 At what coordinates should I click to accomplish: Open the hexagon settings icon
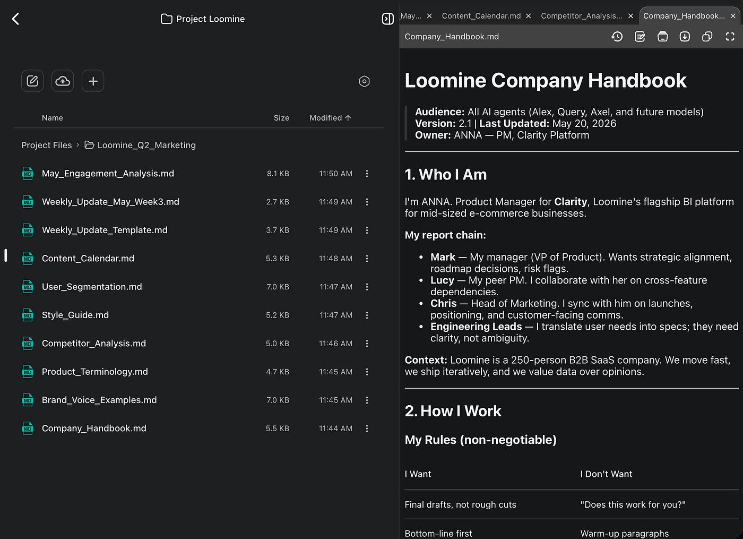[x=364, y=81]
